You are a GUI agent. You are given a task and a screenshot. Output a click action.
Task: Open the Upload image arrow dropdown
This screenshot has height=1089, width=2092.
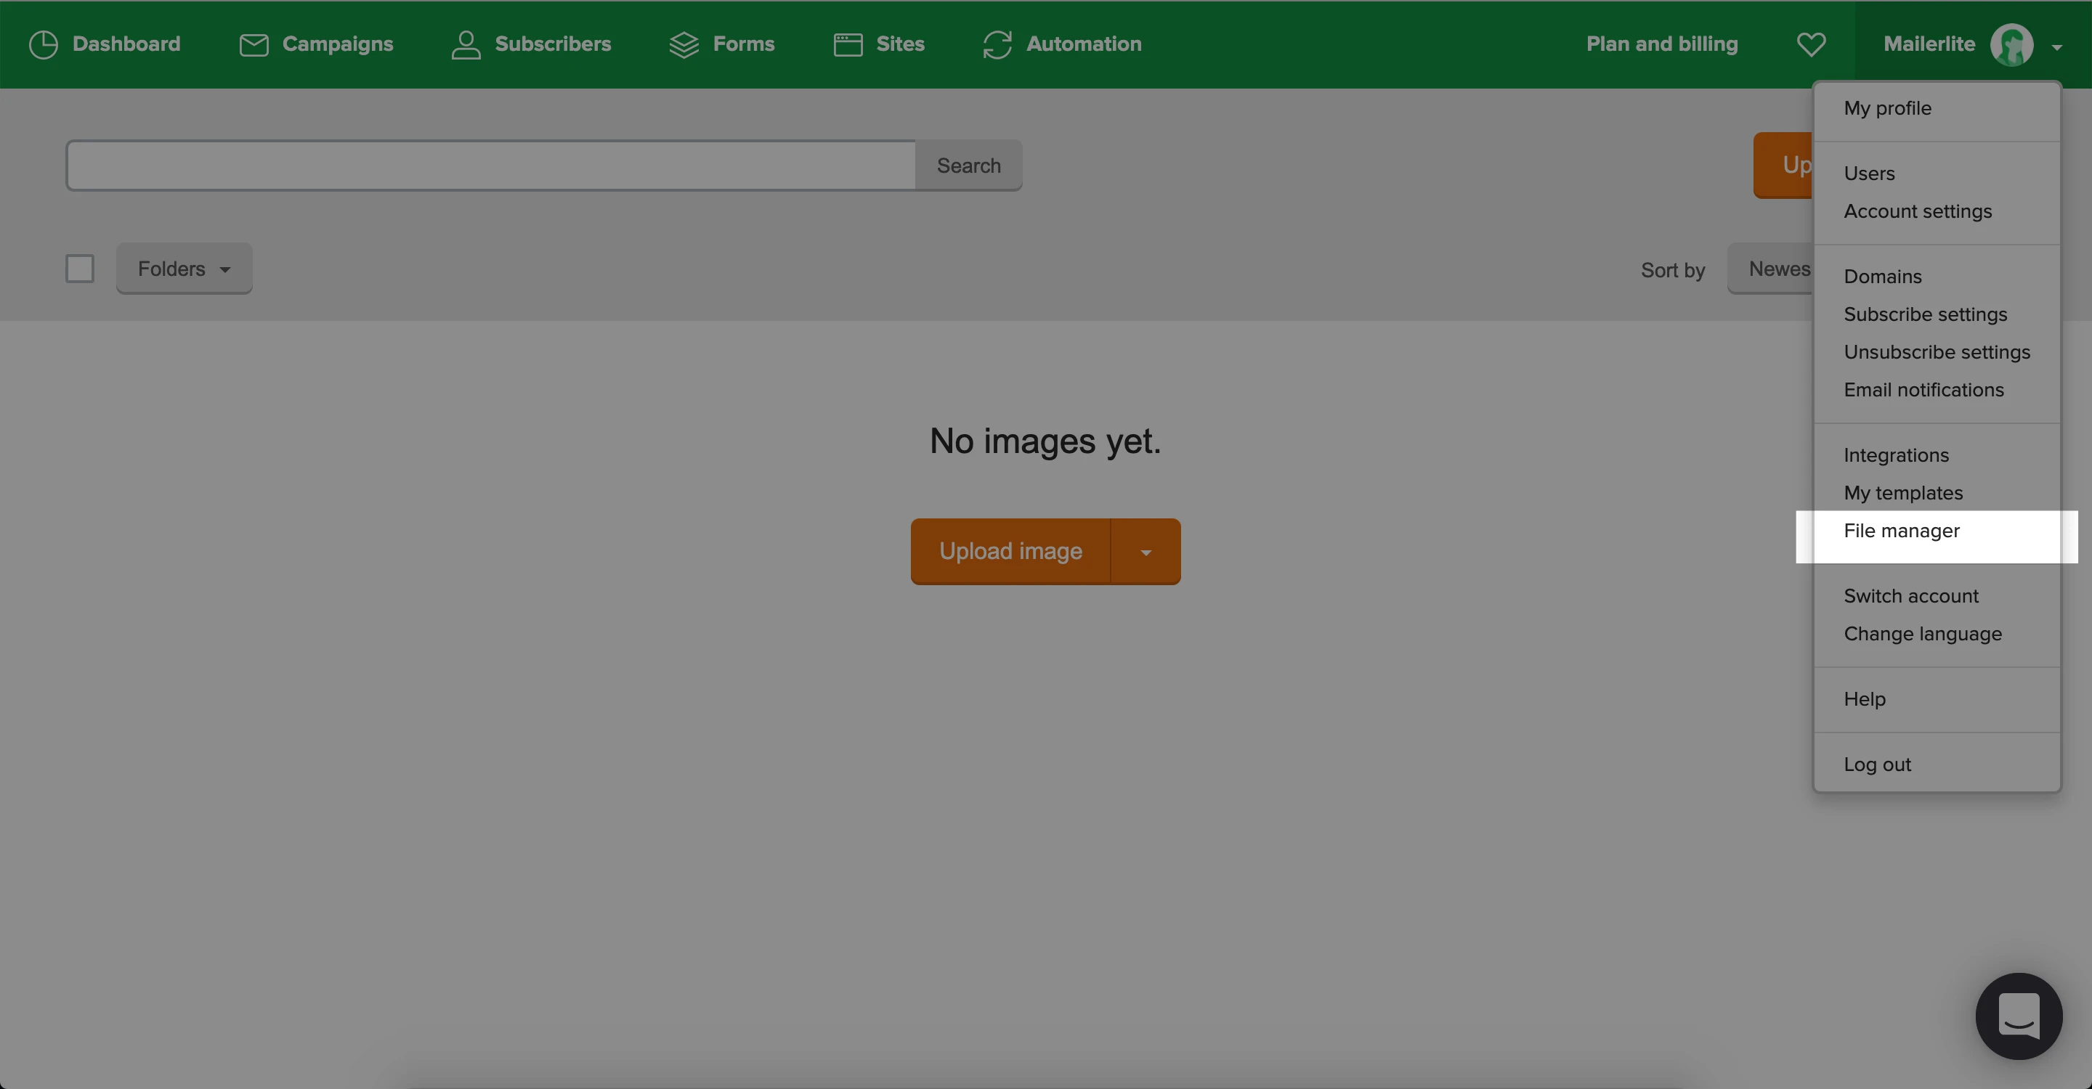[x=1145, y=552]
